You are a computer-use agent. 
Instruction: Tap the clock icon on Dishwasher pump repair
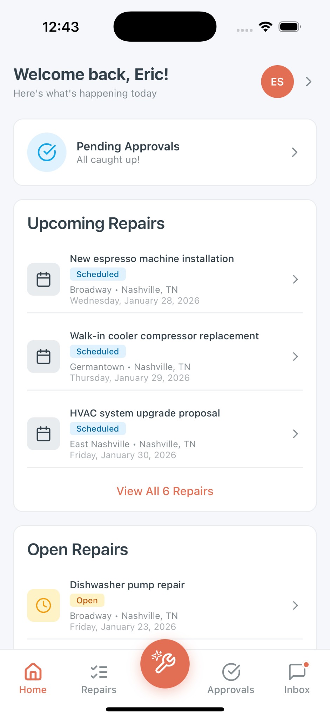(43, 605)
